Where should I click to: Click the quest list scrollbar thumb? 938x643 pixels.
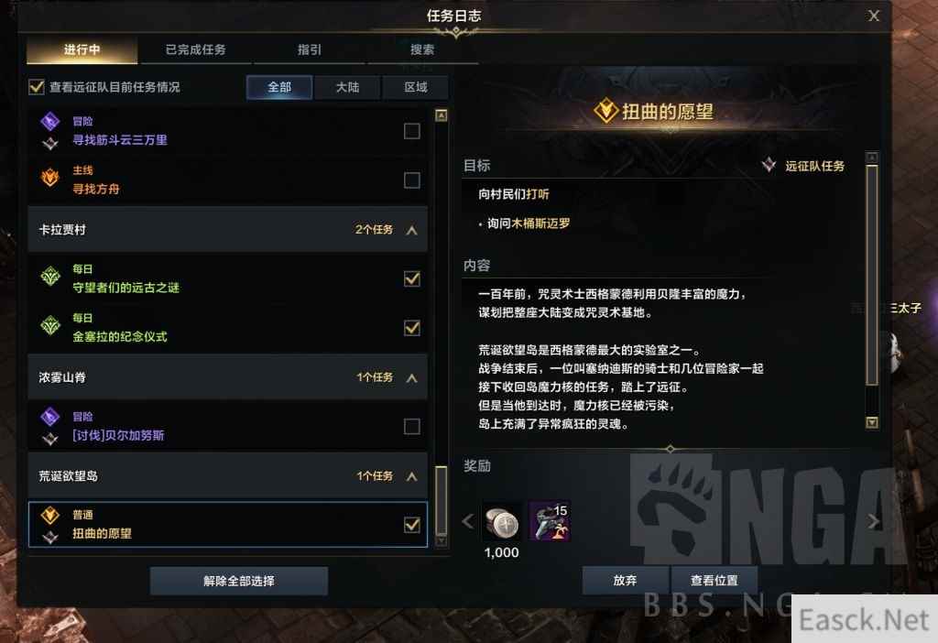[x=441, y=500]
